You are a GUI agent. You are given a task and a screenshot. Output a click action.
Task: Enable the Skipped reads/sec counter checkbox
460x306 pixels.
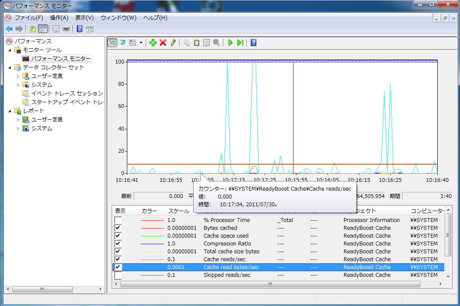click(x=118, y=275)
